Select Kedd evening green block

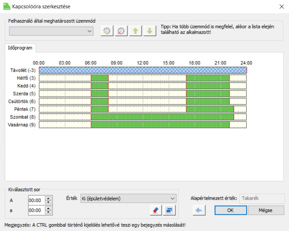(x=208, y=86)
